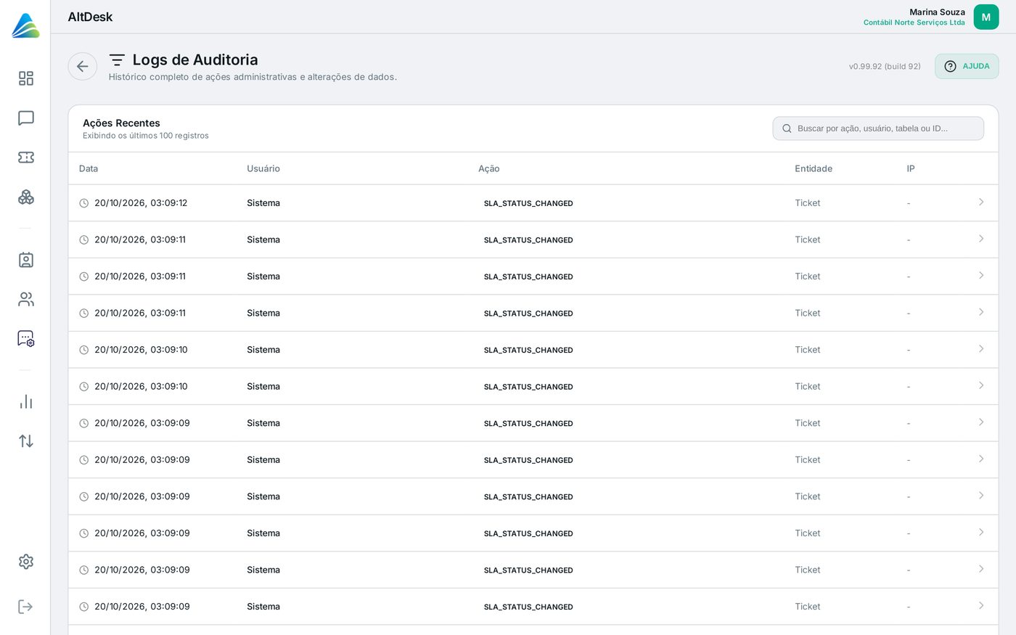The image size is (1016, 635).
Task: Click the Logs de Auditoria page title
Action: click(195, 60)
